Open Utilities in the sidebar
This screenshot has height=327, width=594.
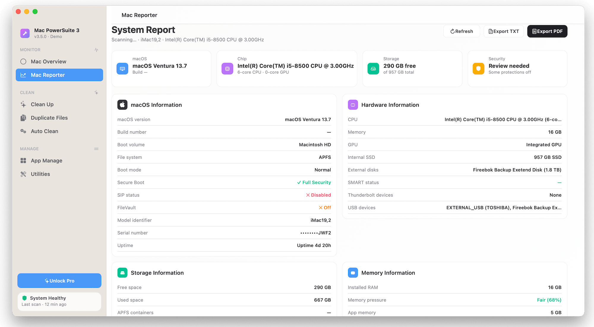59,174
